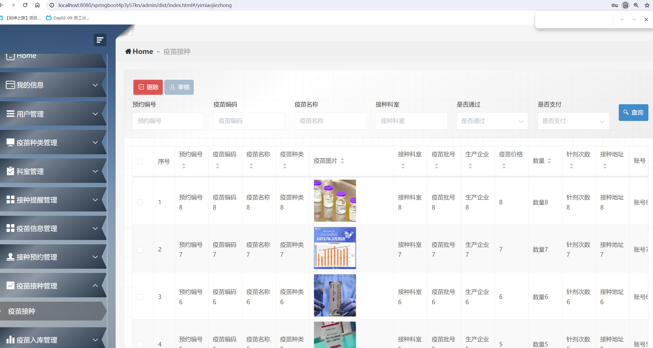Image resolution: width=653 pixels, height=348 pixels.
Task: Check the row 2 checkbox for 预约编号7
Action: (140, 249)
